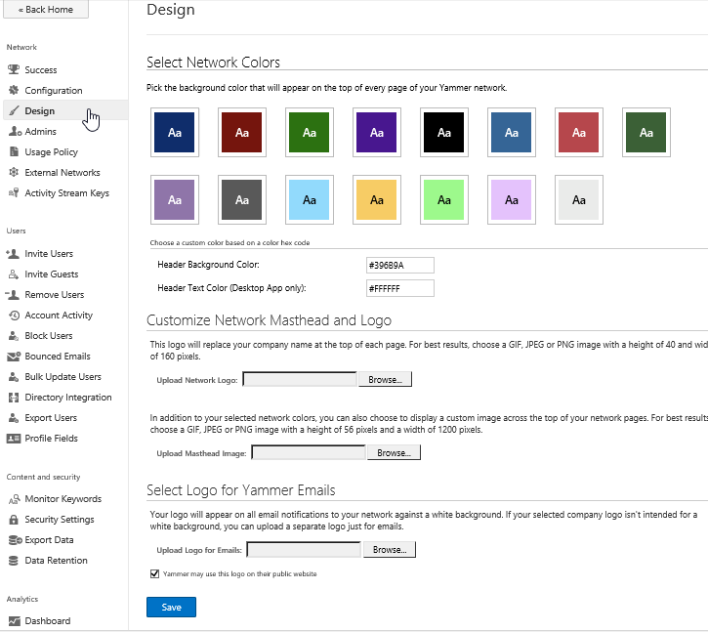The height and width of the screenshot is (632, 708).
Task: Click the Data Retention database icon
Action: pyautogui.click(x=14, y=561)
